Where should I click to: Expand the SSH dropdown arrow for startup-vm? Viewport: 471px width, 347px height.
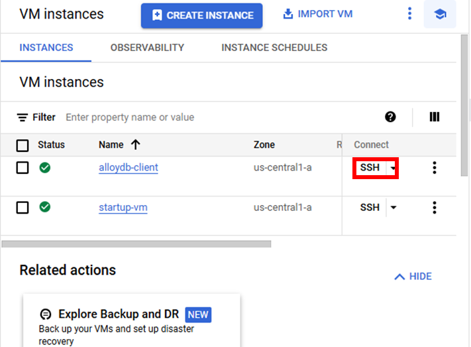point(393,208)
